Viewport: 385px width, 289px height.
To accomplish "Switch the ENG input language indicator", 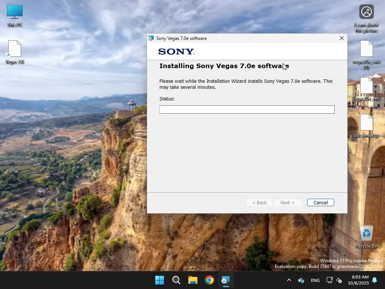I will 315,280.
